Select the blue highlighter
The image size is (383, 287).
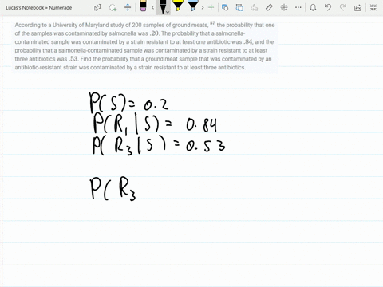(x=192, y=6)
